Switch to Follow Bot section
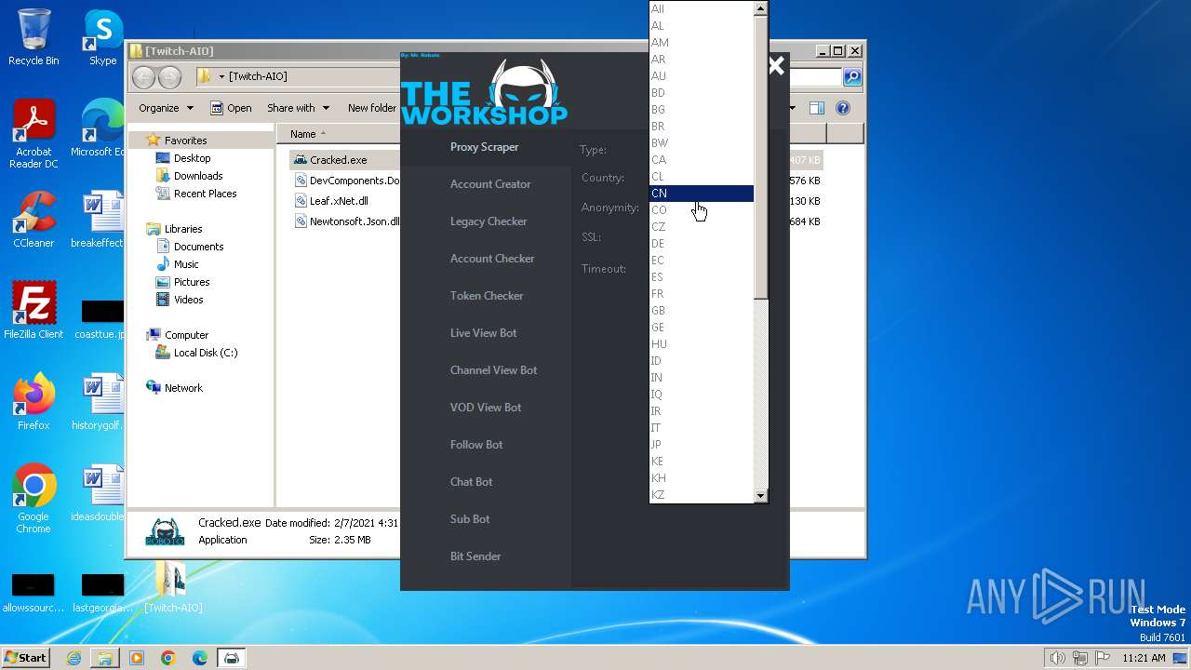 coord(485,445)
